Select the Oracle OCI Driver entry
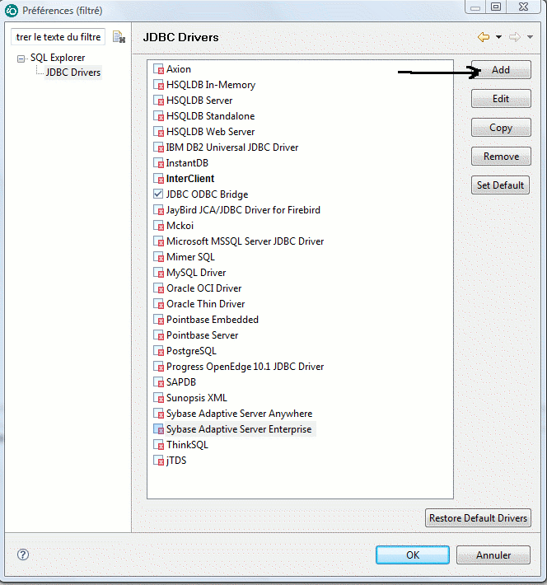547x585 pixels. click(204, 288)
